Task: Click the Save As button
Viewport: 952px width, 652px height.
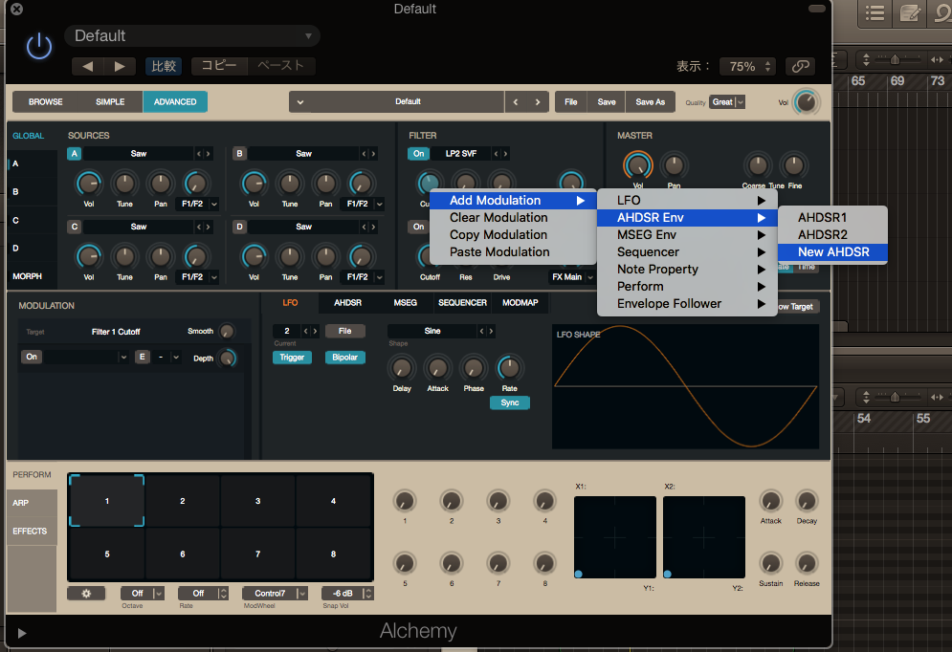Action: point(650,101)
